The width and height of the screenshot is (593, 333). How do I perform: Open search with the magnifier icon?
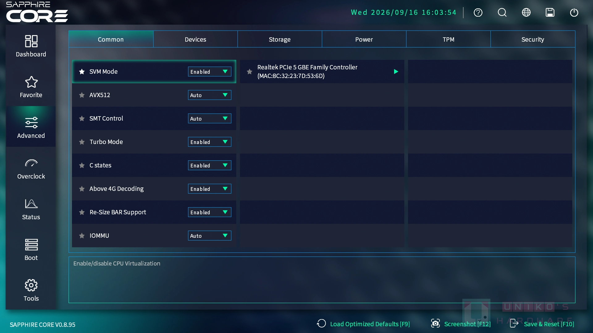(x=502, y=13)
